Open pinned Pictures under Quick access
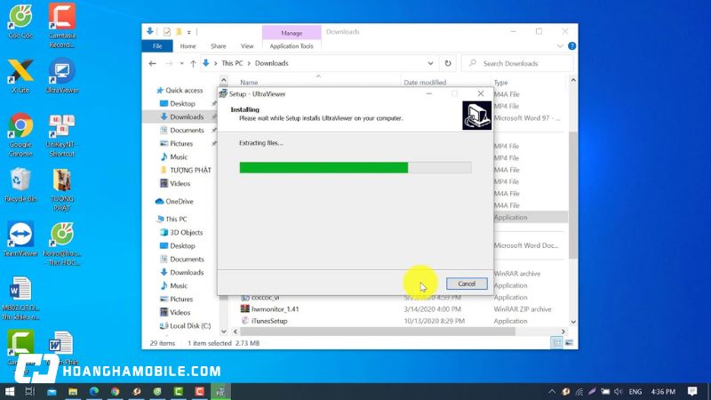The height and width of the screenshot is (400, 711). tap(181, 143)
